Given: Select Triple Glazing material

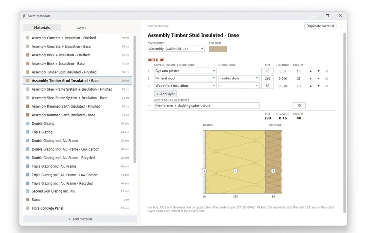Looking at the screenshot, I should click(78, 132).
